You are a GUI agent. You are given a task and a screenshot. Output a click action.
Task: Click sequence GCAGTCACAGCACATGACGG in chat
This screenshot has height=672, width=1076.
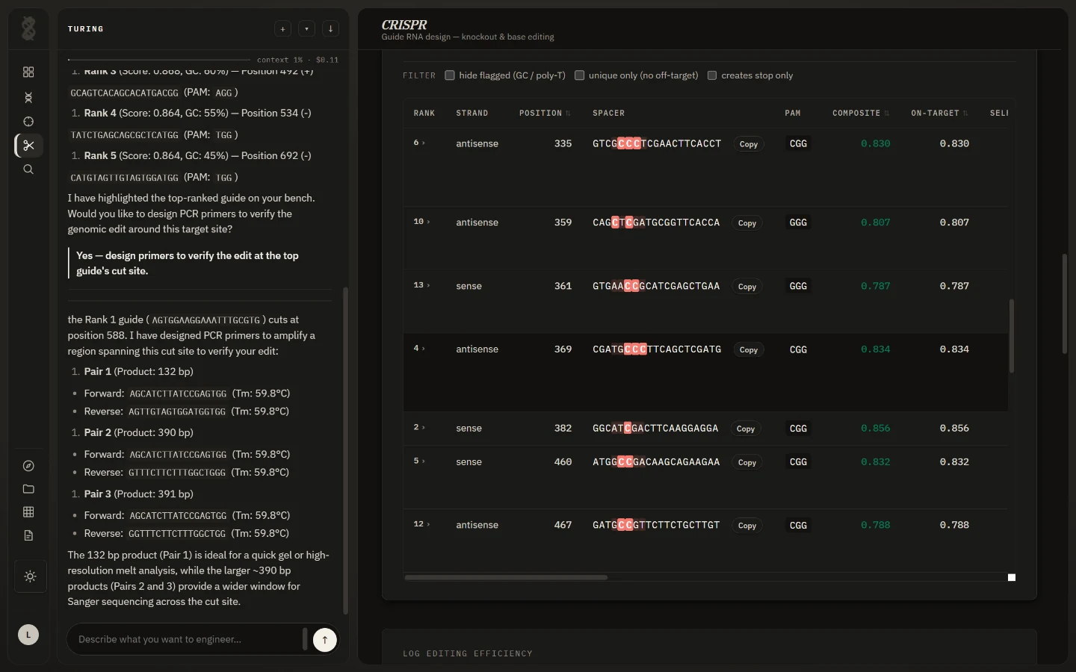tap(124, 93)
